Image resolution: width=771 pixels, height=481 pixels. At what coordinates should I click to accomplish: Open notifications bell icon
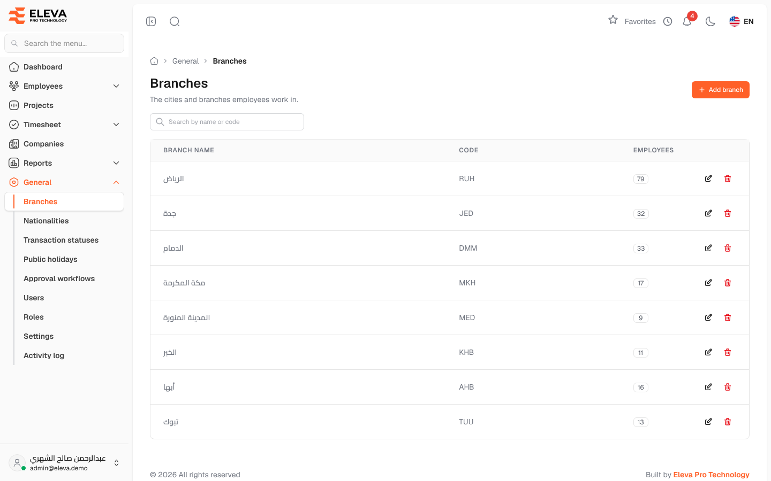pyautogui.click(x=687, y=21)
